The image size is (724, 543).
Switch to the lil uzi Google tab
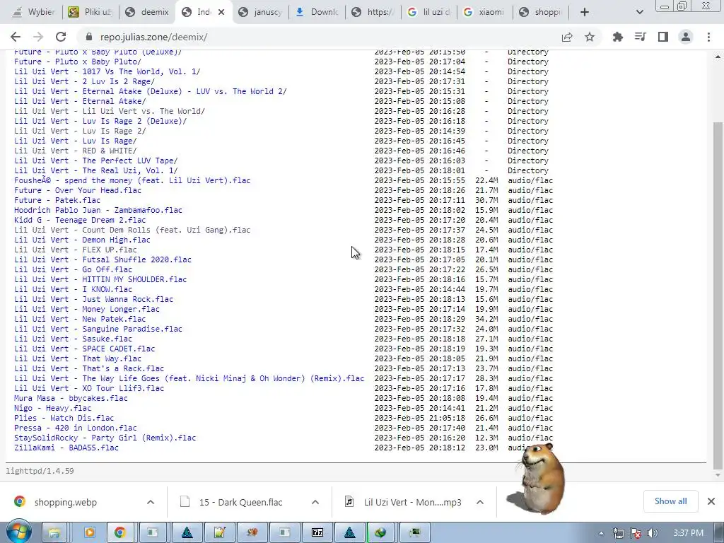point(429,12)
